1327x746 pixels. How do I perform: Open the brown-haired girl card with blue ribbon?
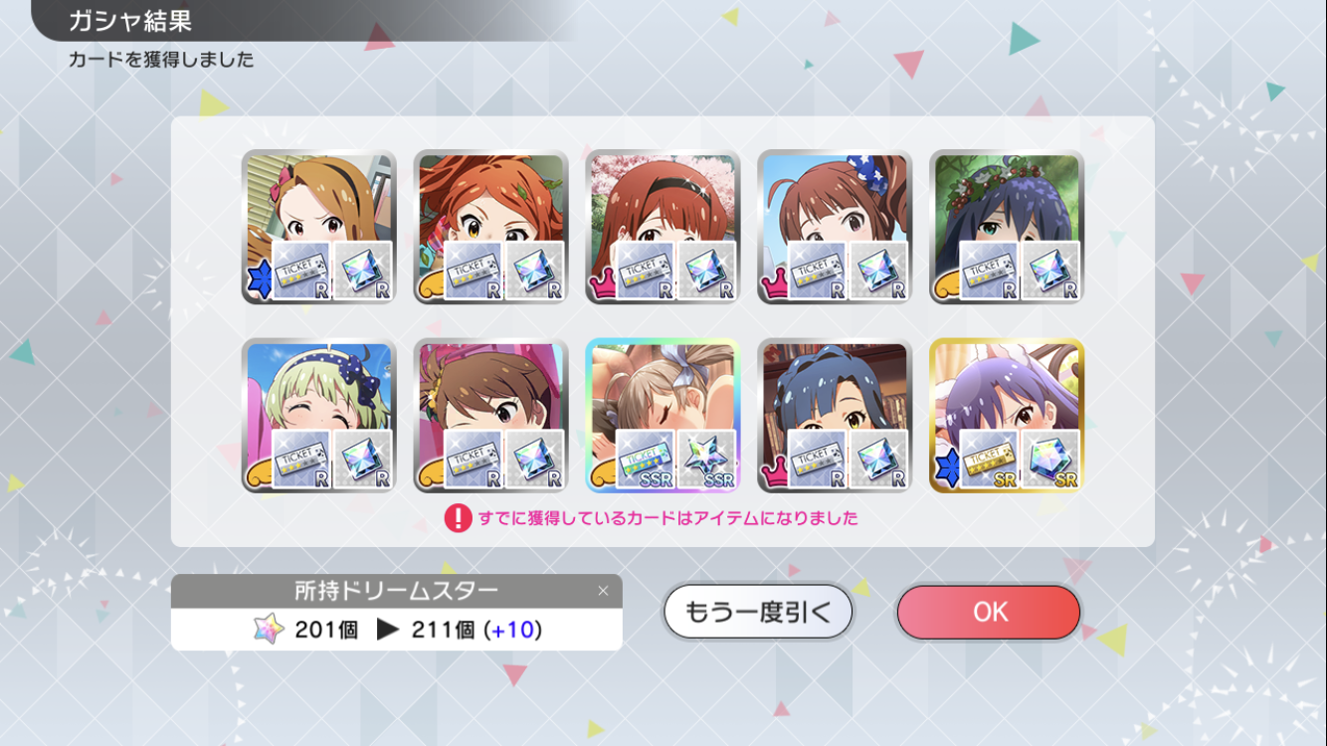pyautogui.click(x=835, y=227)
